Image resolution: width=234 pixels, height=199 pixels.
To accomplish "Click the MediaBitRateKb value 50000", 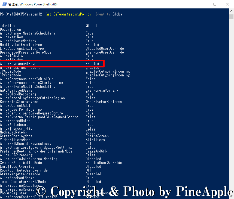I will tap(90, 132).
